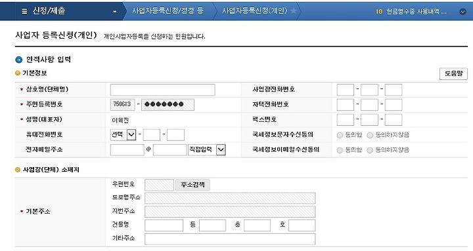Click the 사업장전화번호 area code field
This screenshot has height=251, width=473.
pos(345,90)
